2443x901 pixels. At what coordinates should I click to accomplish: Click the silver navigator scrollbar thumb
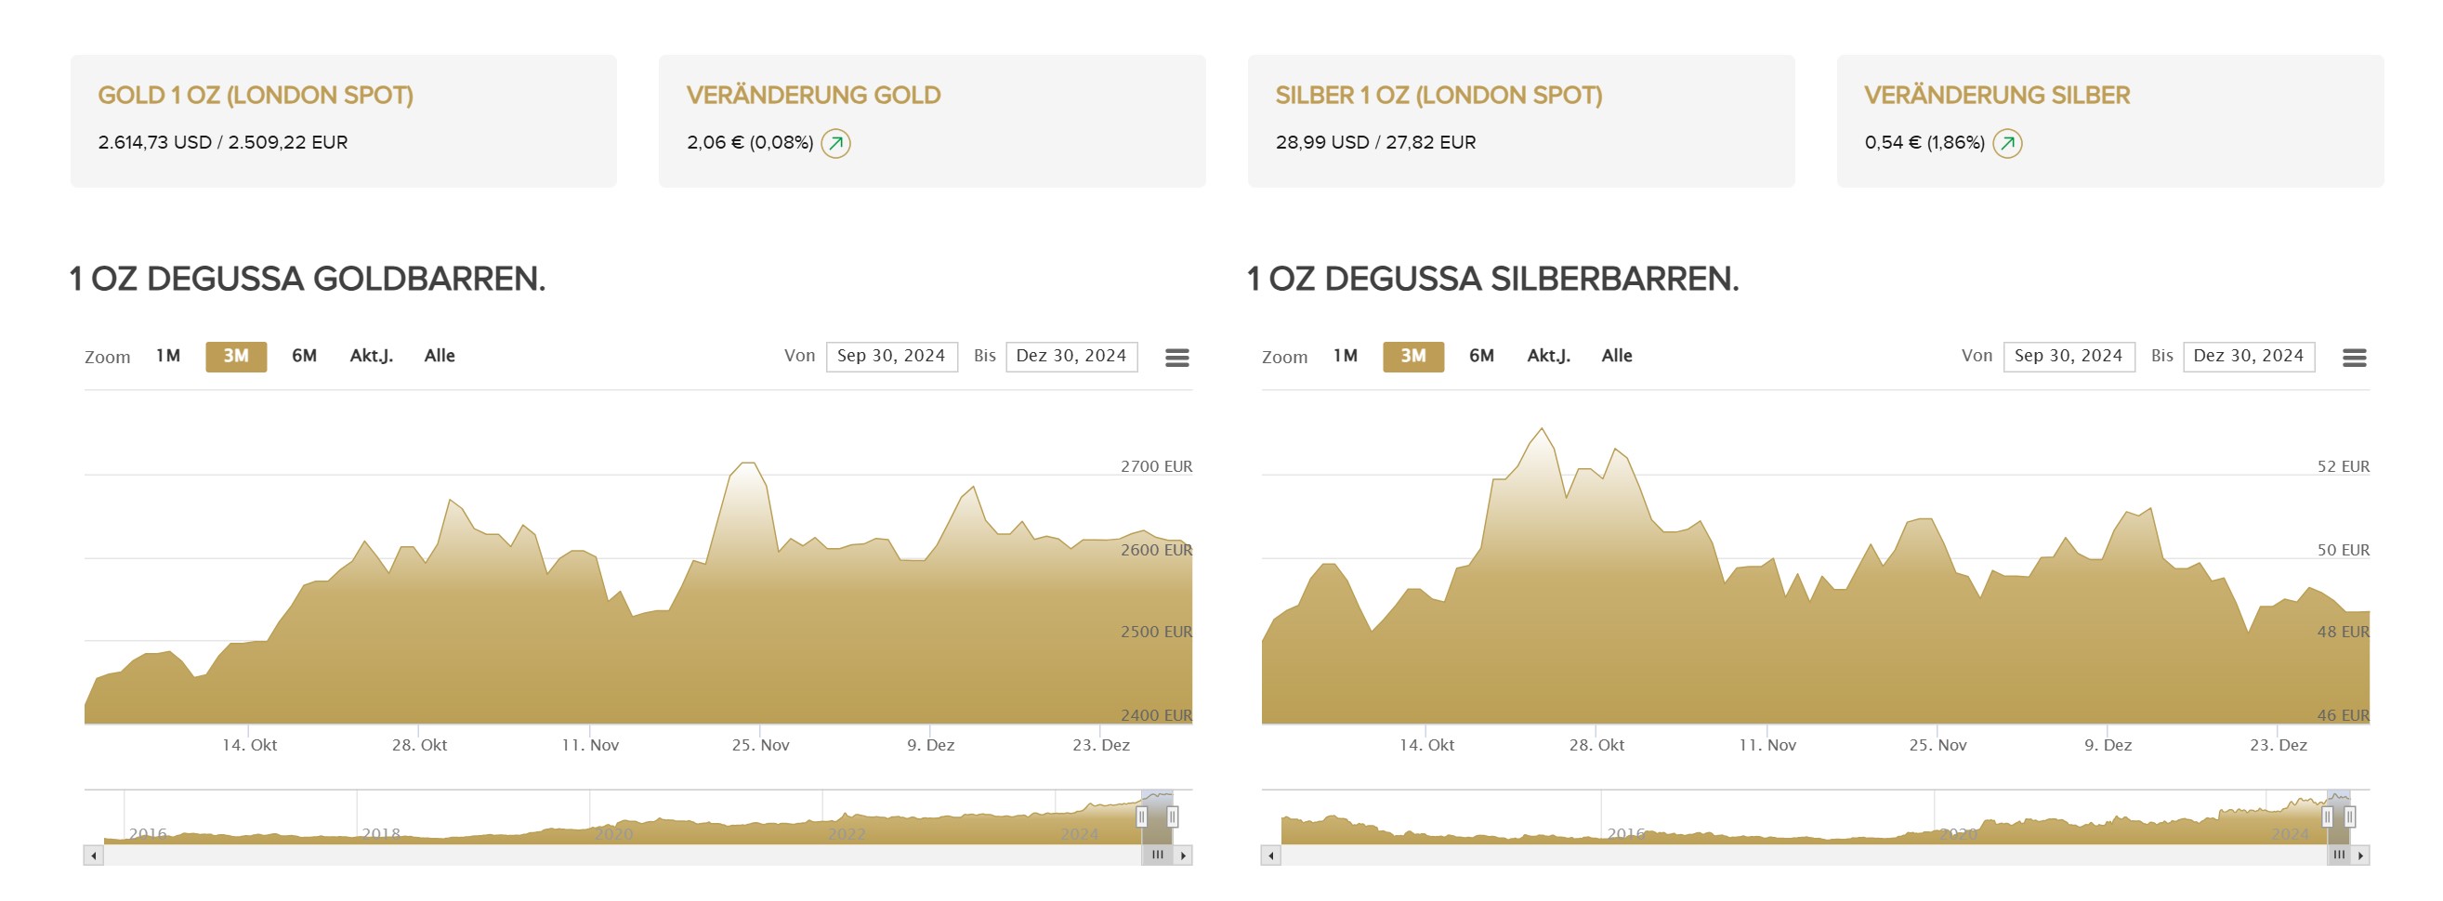[x=2339, y=855]
